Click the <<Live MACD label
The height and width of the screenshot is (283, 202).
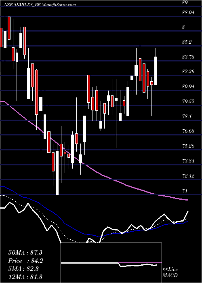click(170, 272)
